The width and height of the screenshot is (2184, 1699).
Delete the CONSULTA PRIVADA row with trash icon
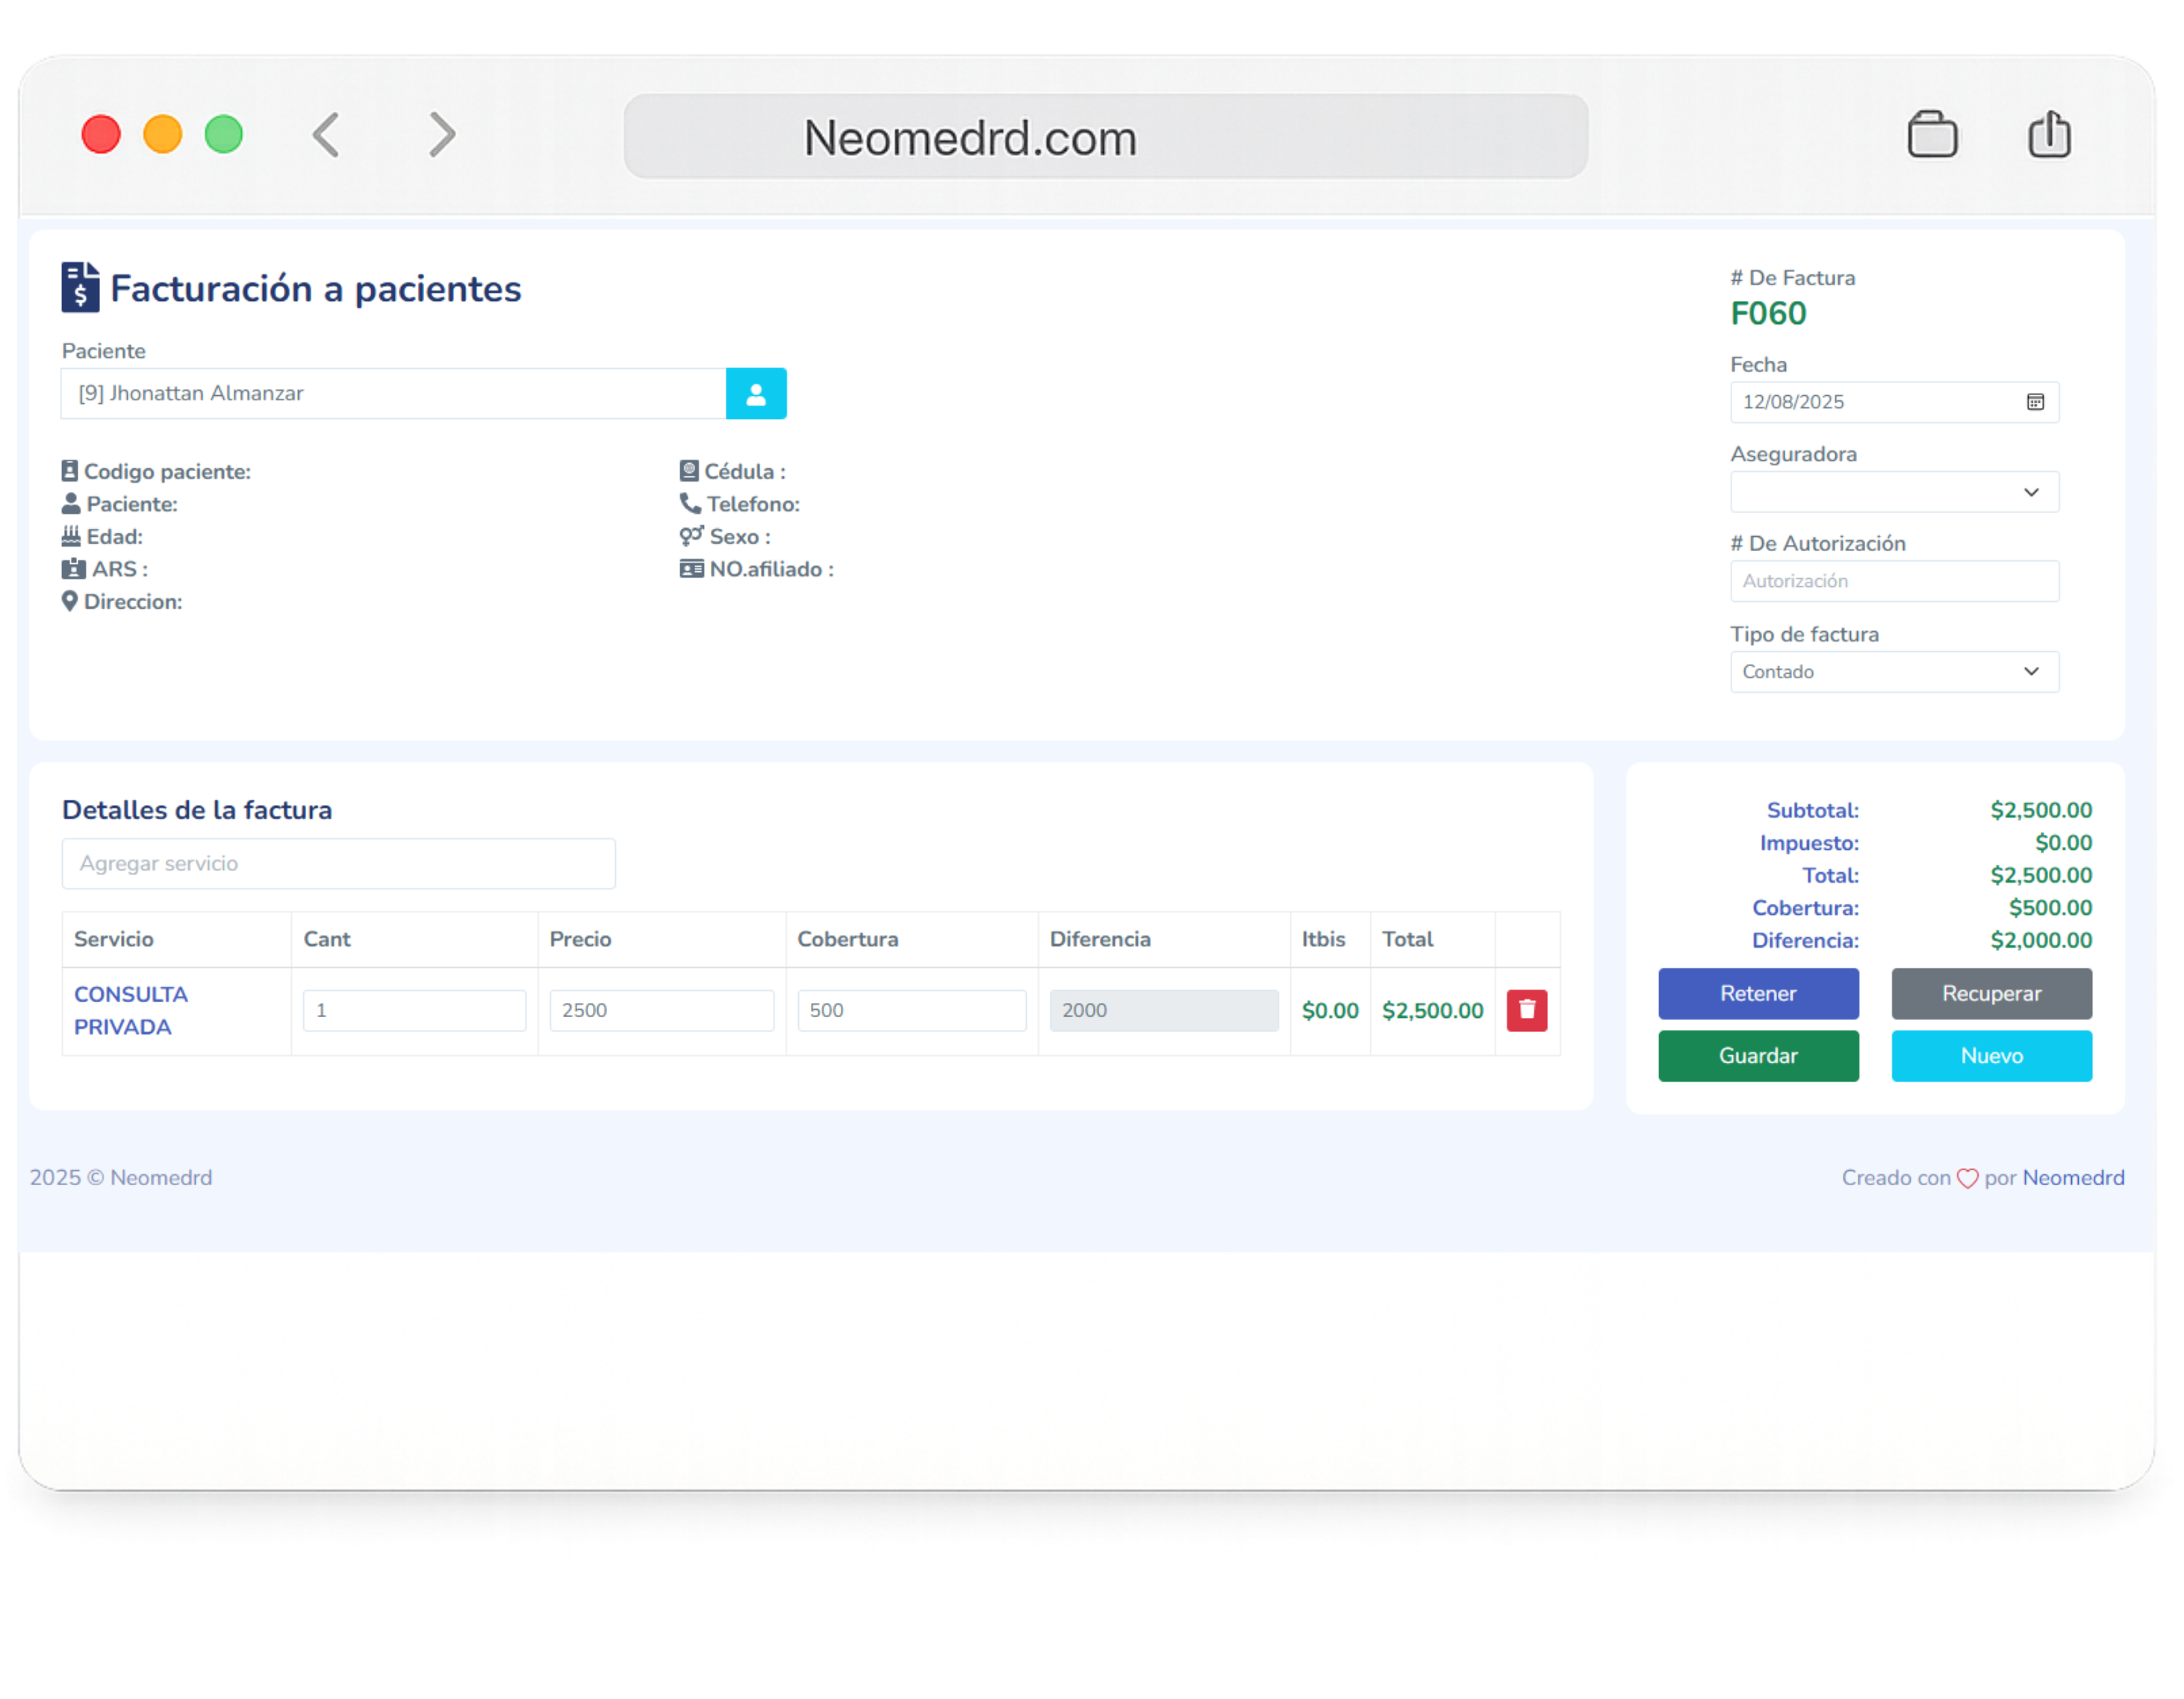point(1526,1010)
